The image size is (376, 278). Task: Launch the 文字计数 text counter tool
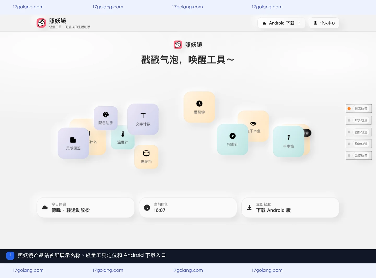(143, 119)
